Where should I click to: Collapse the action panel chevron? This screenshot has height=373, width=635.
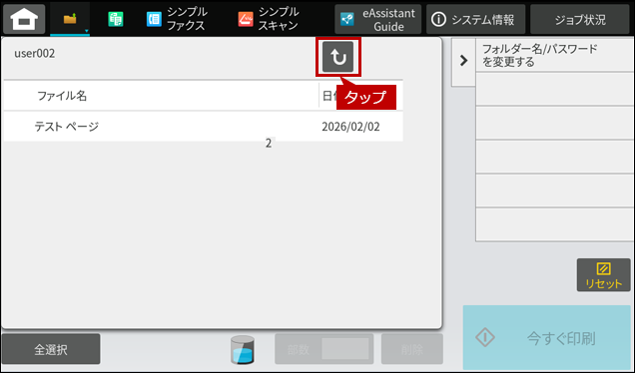click(x=463, y=61)
